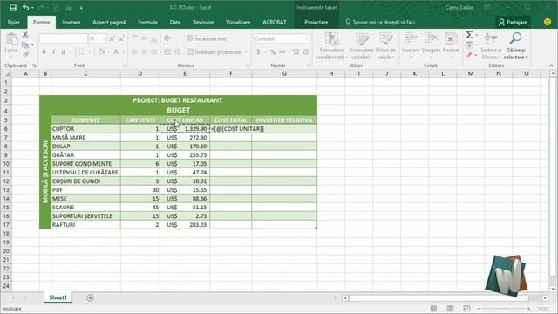The image size is (558, 314).
Task: Add a new sheet with the plus icon
Action: tap(90, 297)
